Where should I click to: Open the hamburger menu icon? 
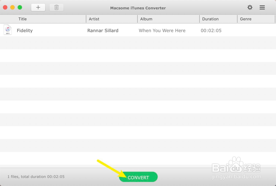point(262,7)
